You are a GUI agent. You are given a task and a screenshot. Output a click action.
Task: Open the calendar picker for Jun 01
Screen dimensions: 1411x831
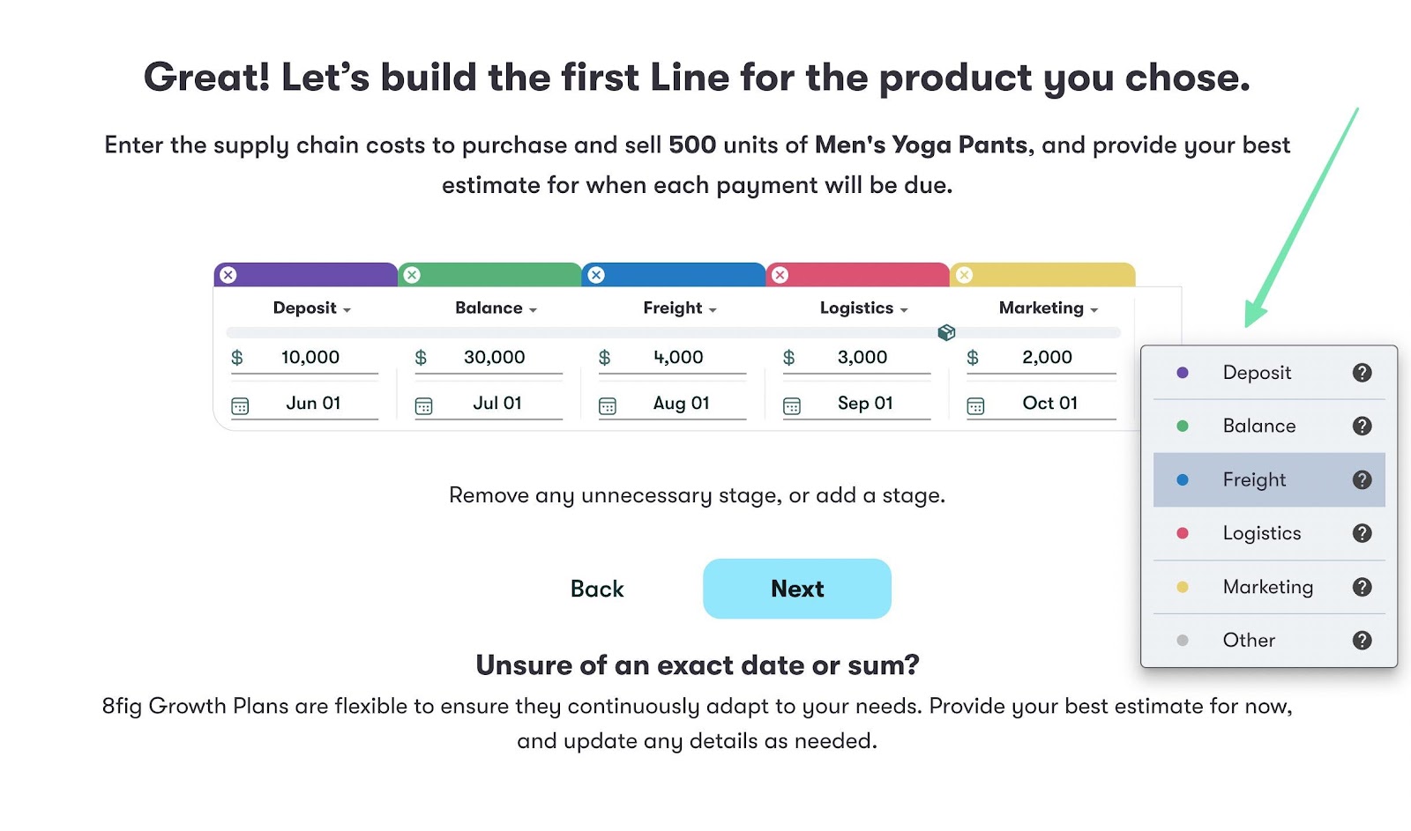point(240,403)
